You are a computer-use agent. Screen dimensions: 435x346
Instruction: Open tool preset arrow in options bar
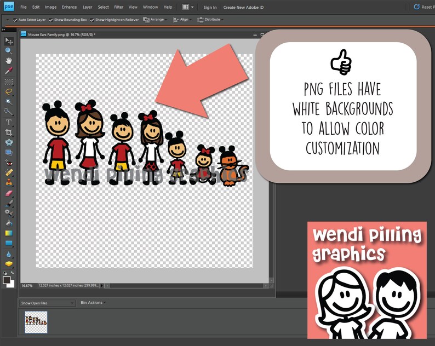[x=7, y=20]
